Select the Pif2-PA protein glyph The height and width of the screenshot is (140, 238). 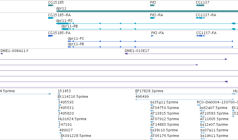click(x=152, y=36)
